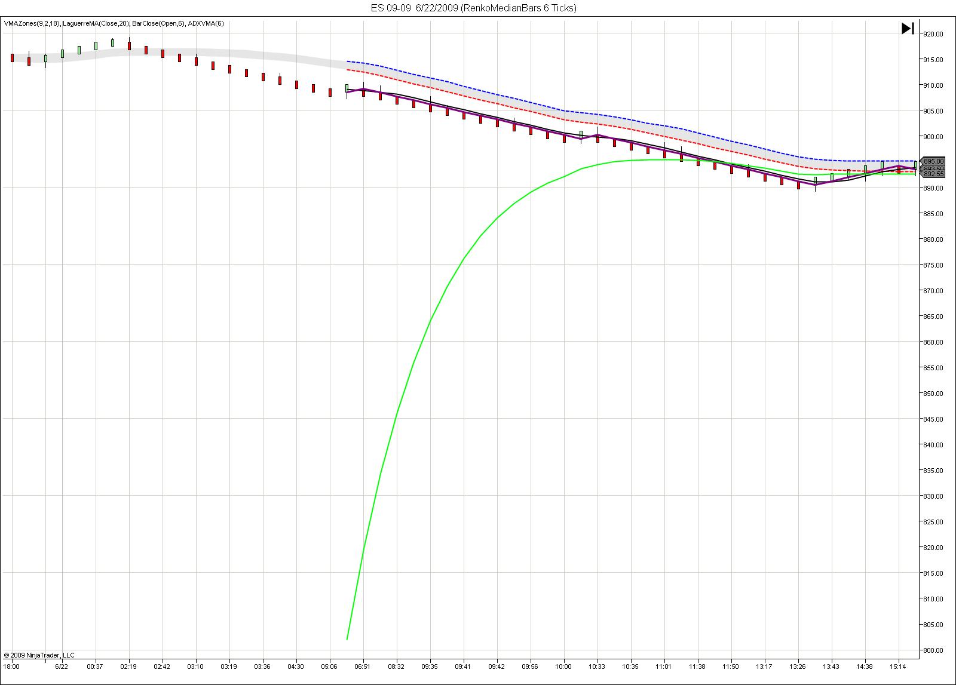This screenshot has height=685, width=956.
Task: Click the 870.00 price axis label
Action: coord(933,291)
